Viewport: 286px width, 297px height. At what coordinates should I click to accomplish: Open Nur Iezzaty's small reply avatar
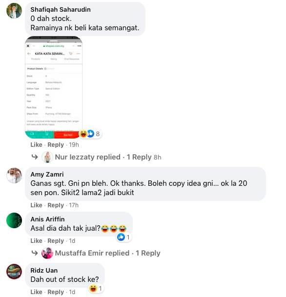tap(47, 157)
